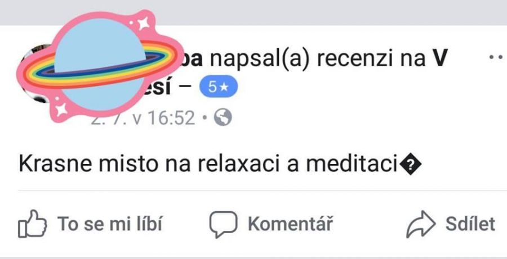The image size is (507, 259).
Task: Tap the share arrow icon
Action: tap(421, 224)
